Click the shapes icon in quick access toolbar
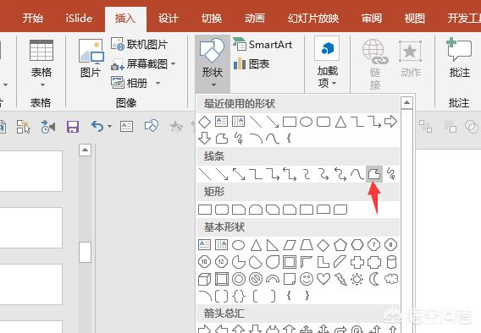481x333 pixels. point(152,125)
